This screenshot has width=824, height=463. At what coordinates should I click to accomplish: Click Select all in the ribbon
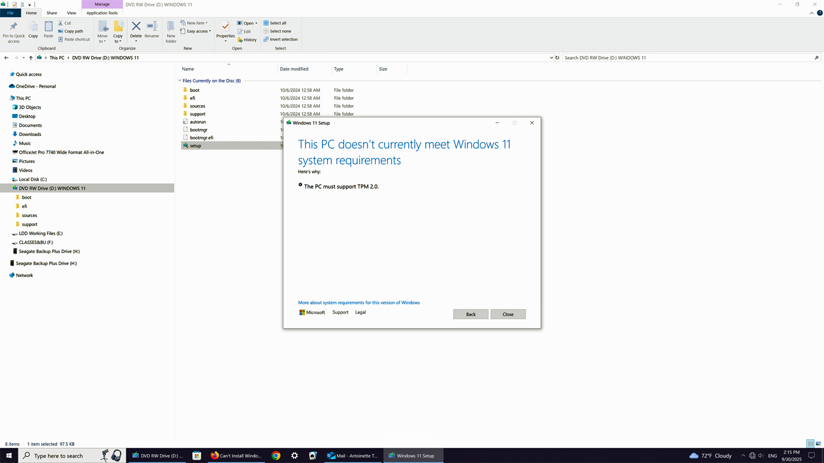[275, 23]
